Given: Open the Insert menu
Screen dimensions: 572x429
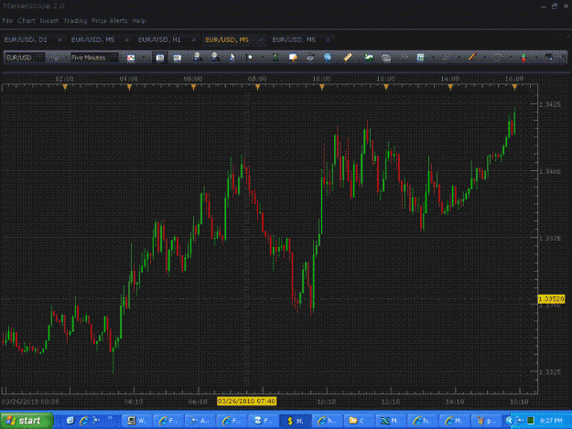Looking at the screenshot, I should (x=49, y=21).
